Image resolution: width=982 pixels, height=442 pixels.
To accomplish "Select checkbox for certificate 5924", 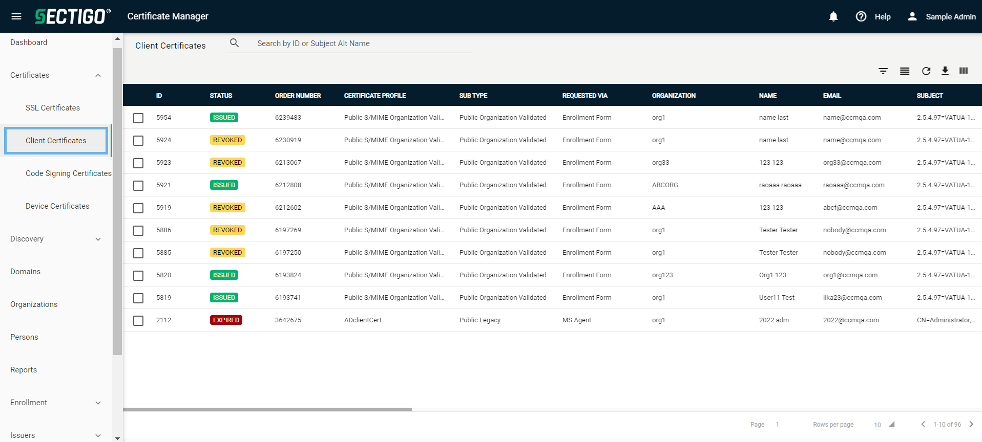I will tap(138, 140).
